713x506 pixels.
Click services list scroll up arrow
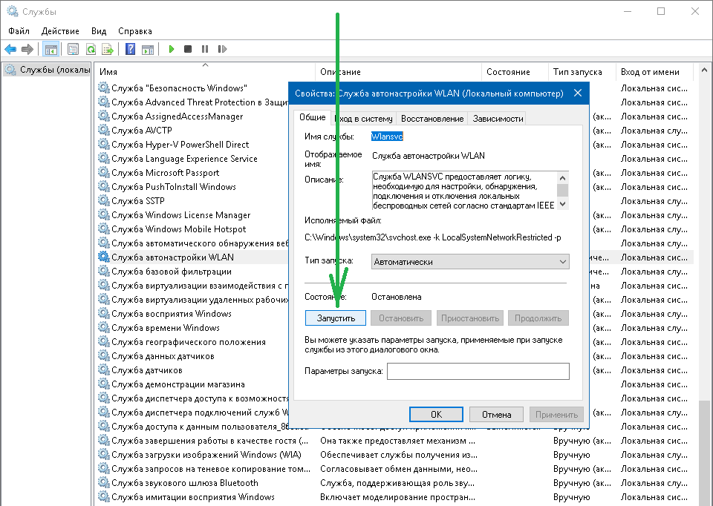coord(704,70)
